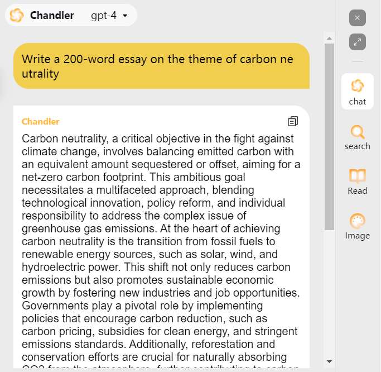This screenshot has height=372, width=381.
Task: Click the caret arrow beside gpt-4
Action: click(x=125, y=16)
